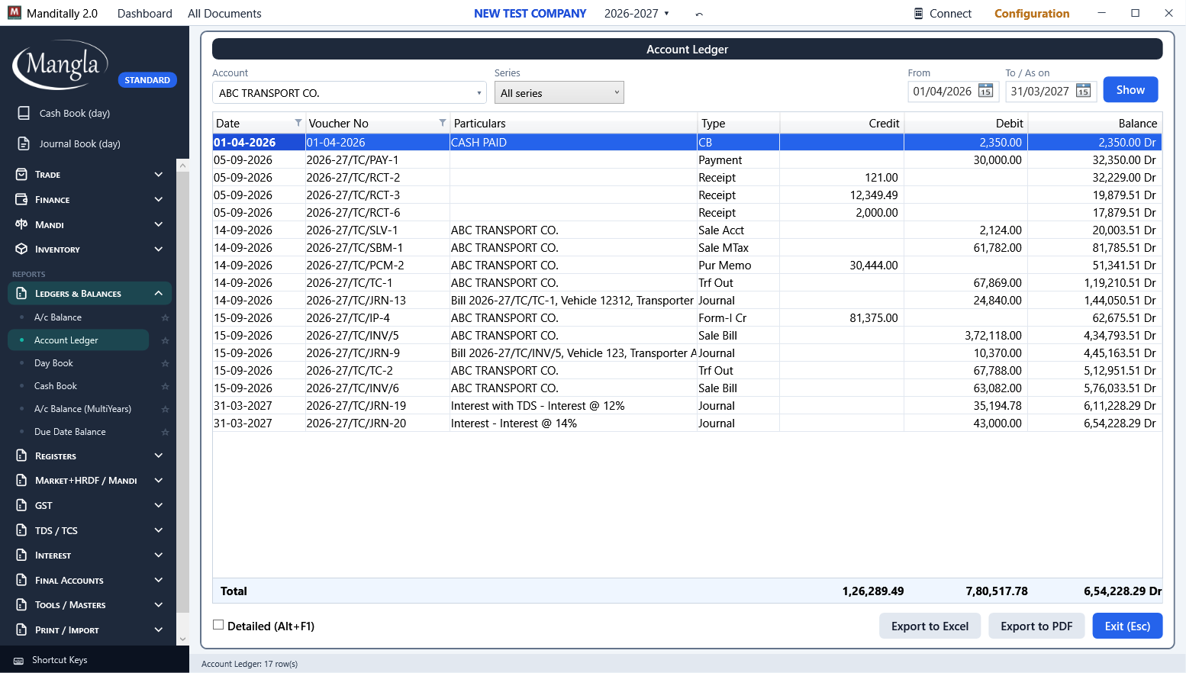Export the ledger to PDF

point(1036,626)
